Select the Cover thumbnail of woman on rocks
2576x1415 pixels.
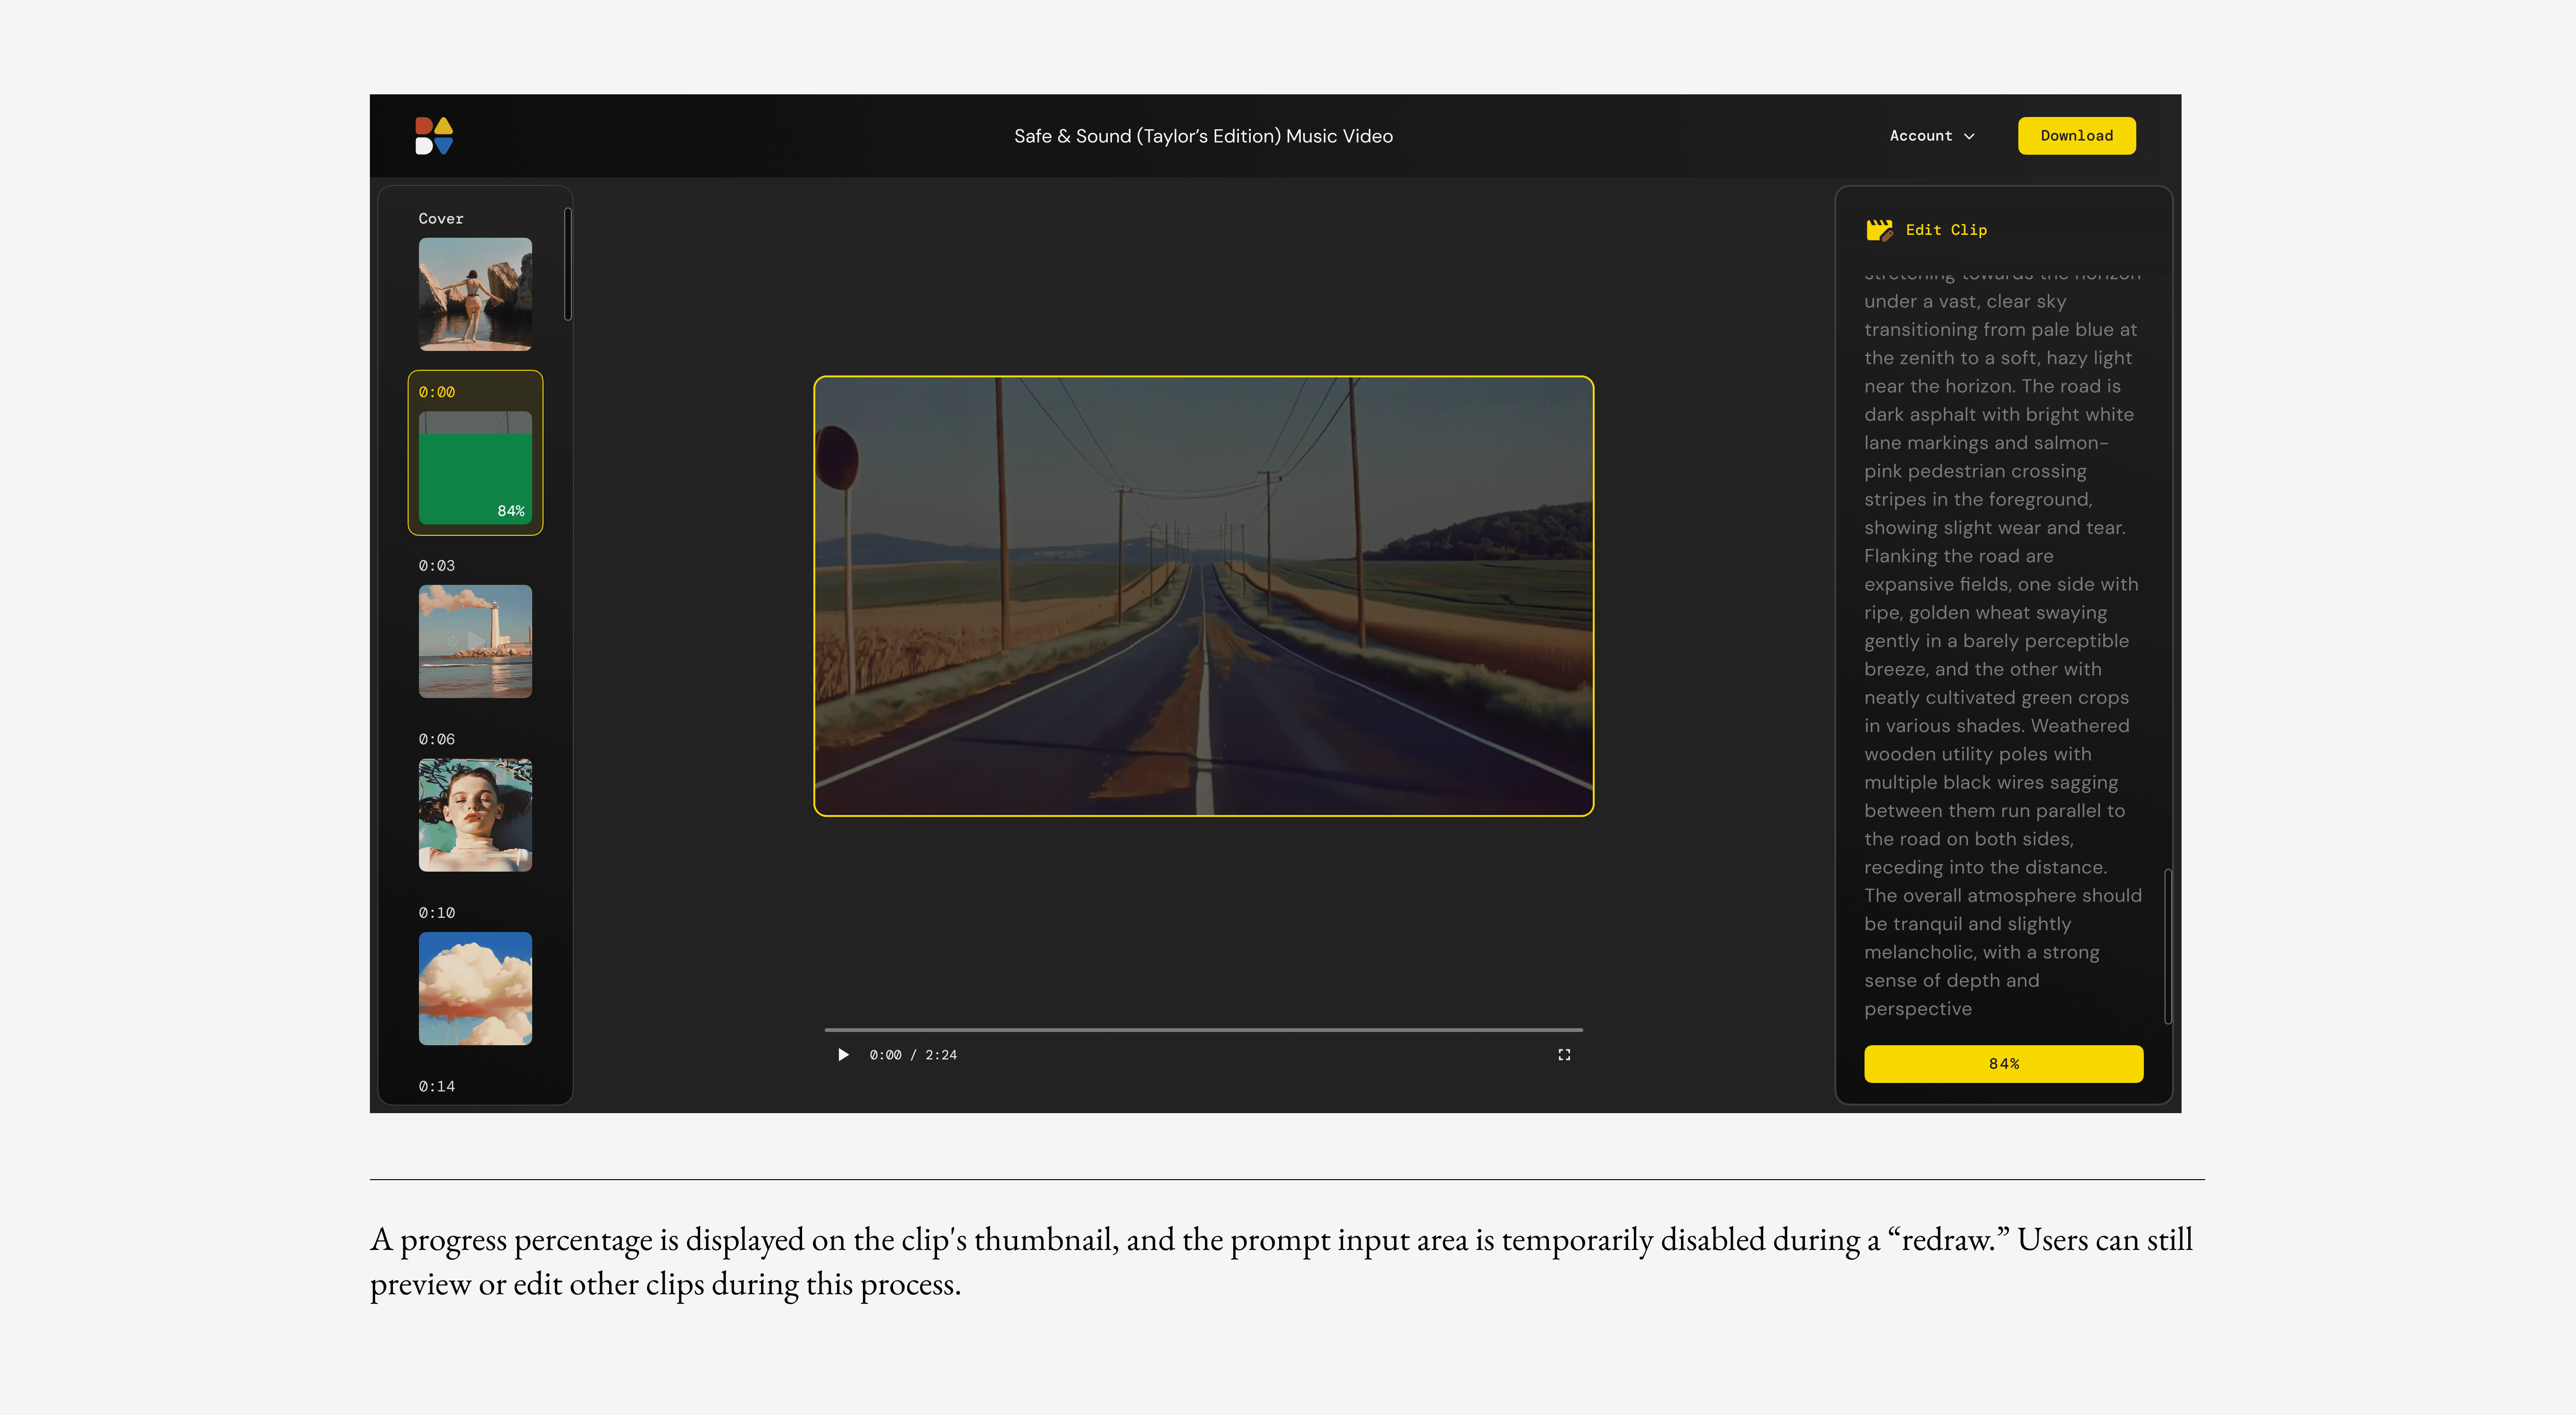click(475, 294)
